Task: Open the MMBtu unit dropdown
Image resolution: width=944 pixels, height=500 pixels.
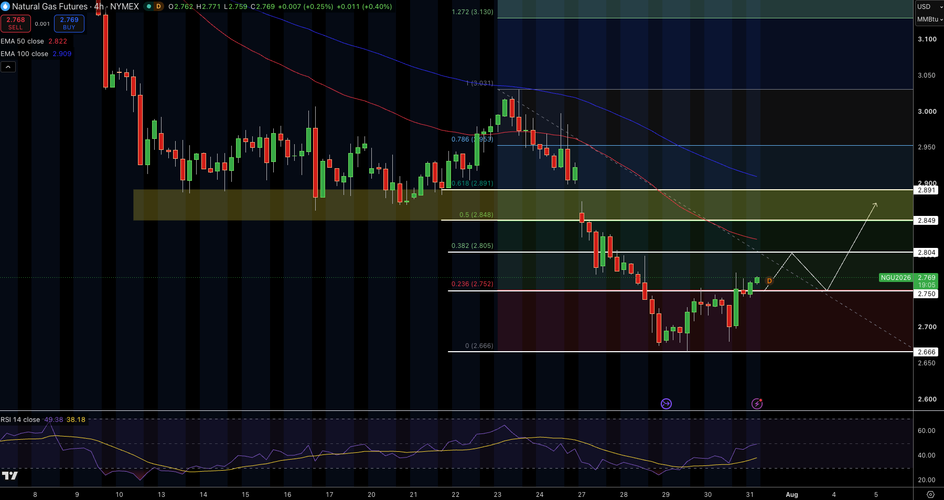Action: tap(929, 19)
